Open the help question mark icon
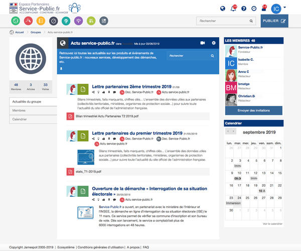Image resolution: width=301 pixels, height=251 pixels. [x=243, y=9]
